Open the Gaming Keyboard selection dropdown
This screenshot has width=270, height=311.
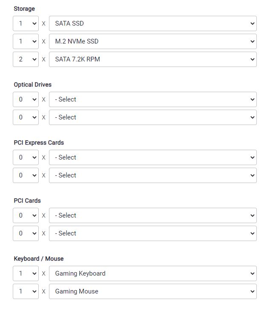point(152,273)
